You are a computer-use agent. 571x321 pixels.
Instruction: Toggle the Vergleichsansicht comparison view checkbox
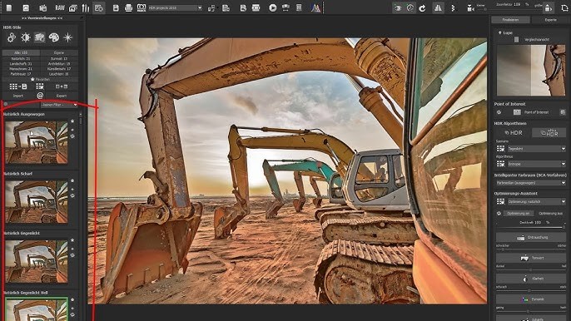coord(516,39)
